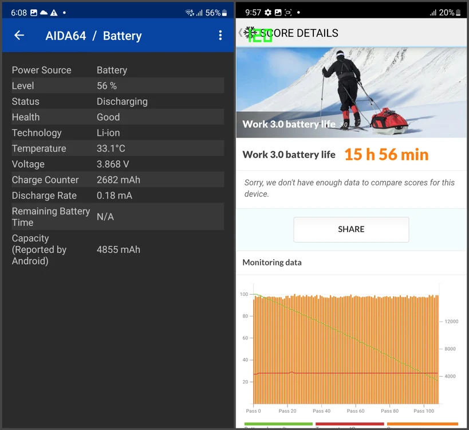
Task: Tap the screenshot capture icon in right status bar
Action: pyautogui.click(x=288, y=13)
